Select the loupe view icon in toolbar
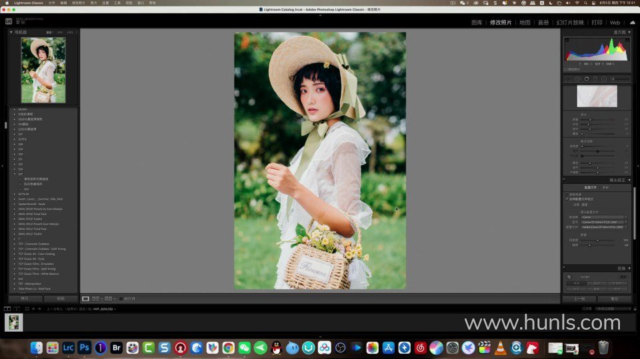The width and height of the screenshot is (640, 359). (x=85, y=299)
